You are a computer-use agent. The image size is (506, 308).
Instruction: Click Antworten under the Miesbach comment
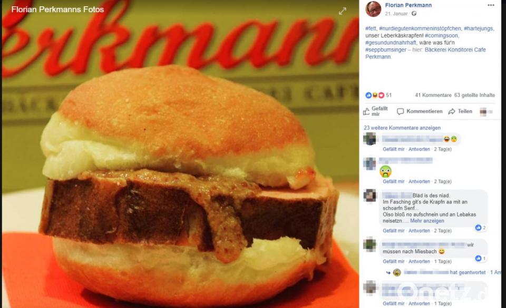pos(419,261)
